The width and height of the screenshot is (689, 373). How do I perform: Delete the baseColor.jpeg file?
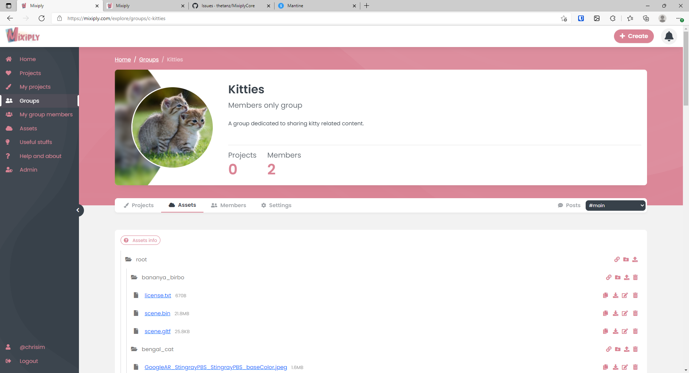click(x=636, y=367)
